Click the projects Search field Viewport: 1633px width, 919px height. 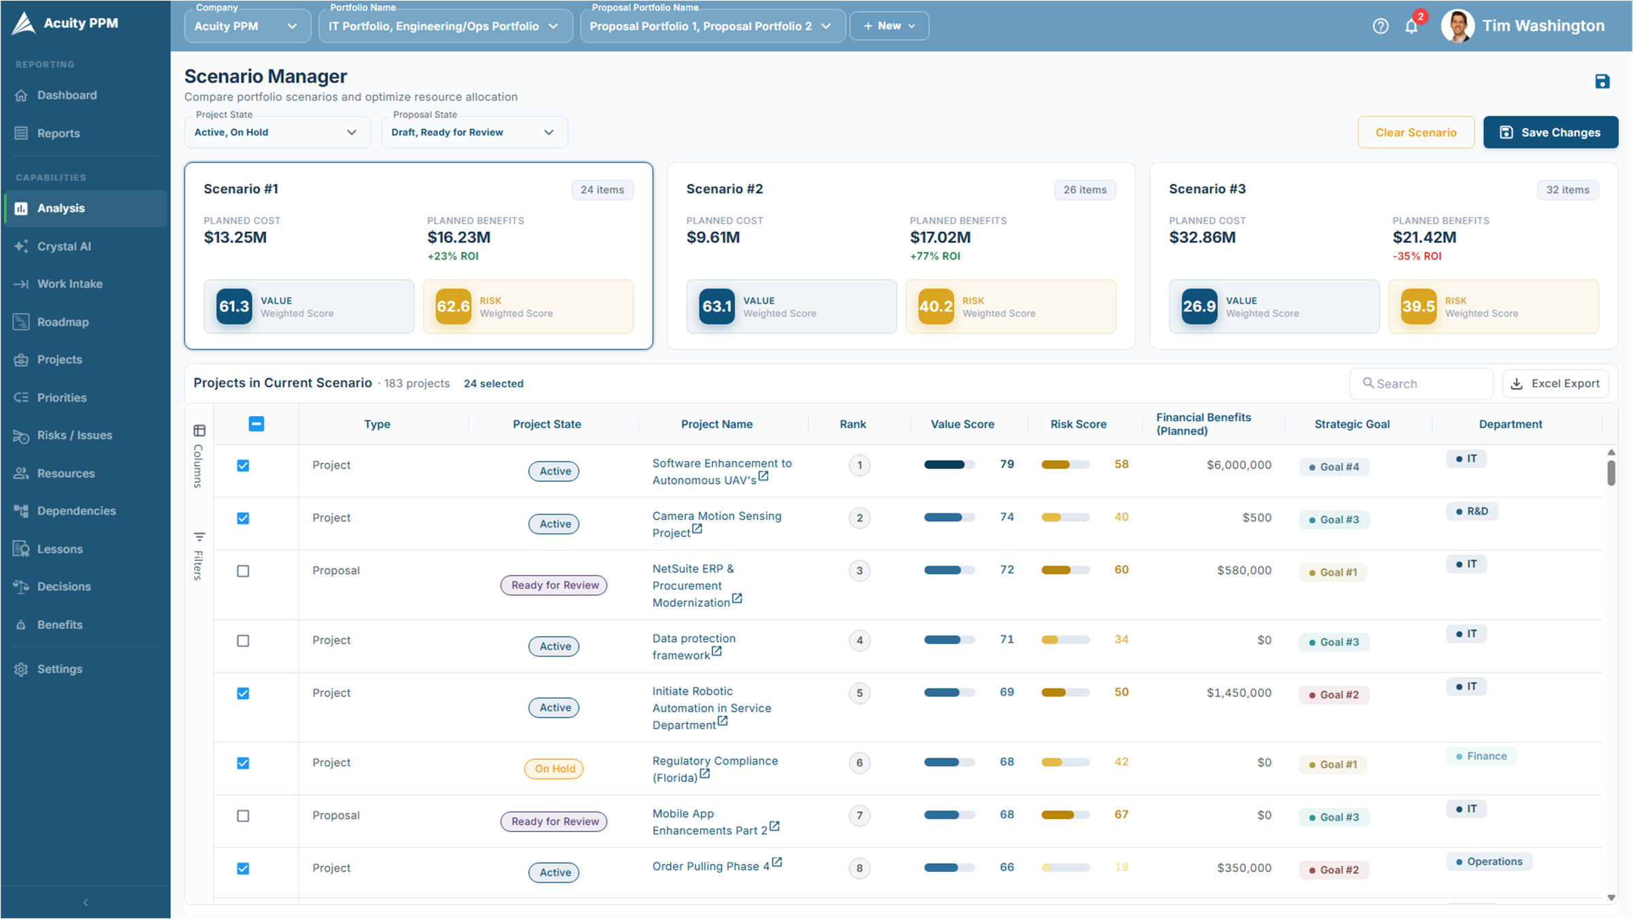[x=1421, y=383]
